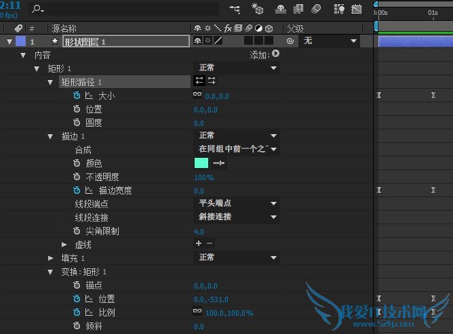Click the parent pick whip spiral icon
This screenshot has width=453, height=334.
pos(290,41)
